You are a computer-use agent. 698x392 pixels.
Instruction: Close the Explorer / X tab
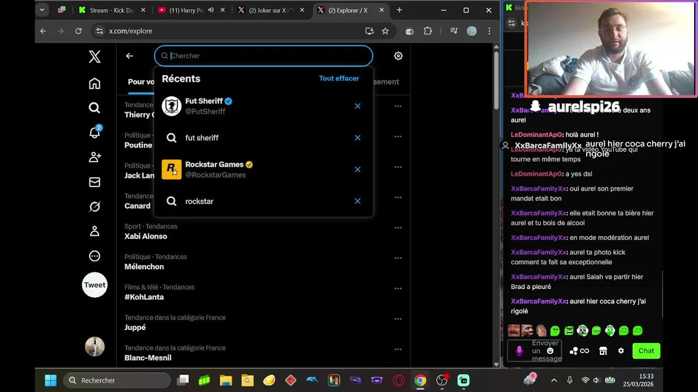[382, 10]
